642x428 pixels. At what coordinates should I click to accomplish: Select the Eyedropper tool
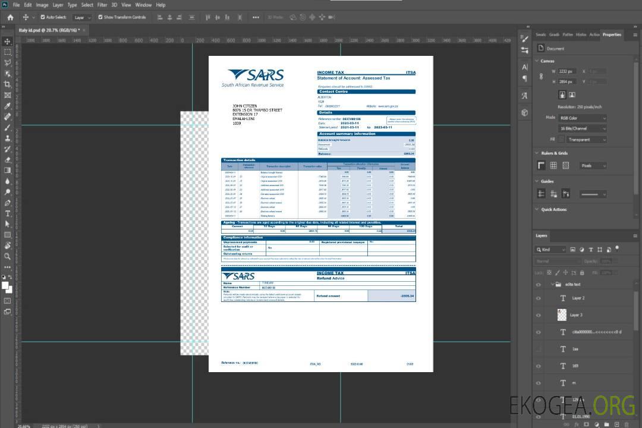pyautogui.click(x=7, y=106)
